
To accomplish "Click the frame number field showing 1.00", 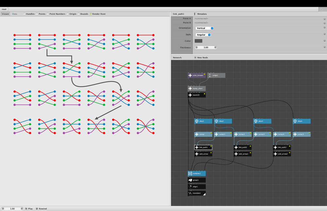I will [x=12, y=209].
